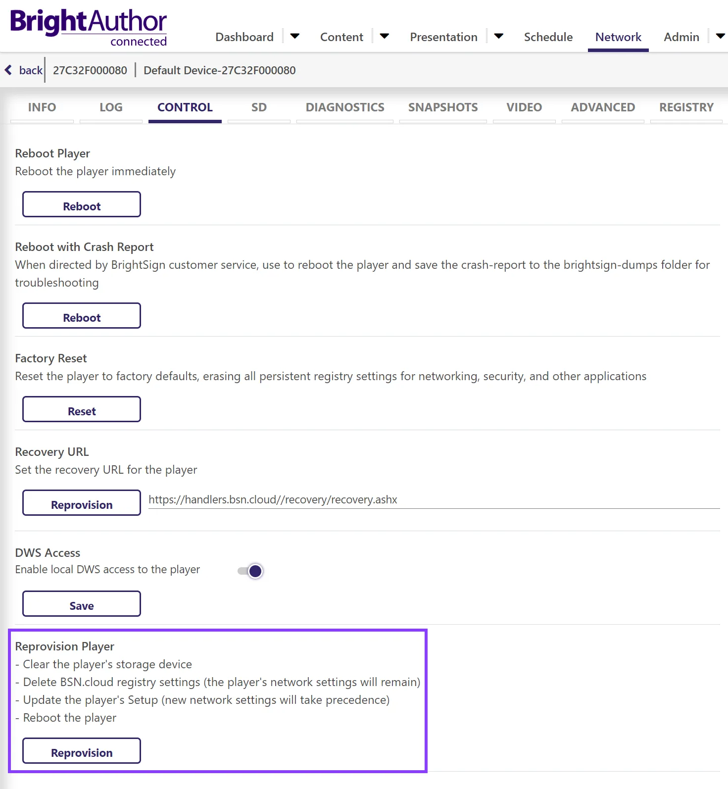Open the DIAGNOSTICS tab
728x789 pixels.
point(345,107)
